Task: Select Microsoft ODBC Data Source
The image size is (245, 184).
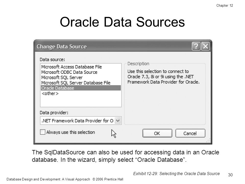Action: click(69, 72)
